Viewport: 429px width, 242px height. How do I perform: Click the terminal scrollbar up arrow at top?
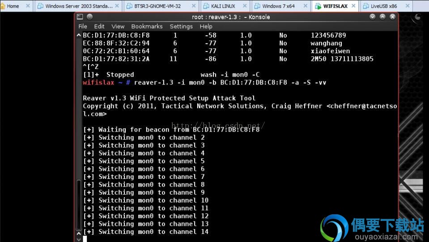tap(79, 35)
